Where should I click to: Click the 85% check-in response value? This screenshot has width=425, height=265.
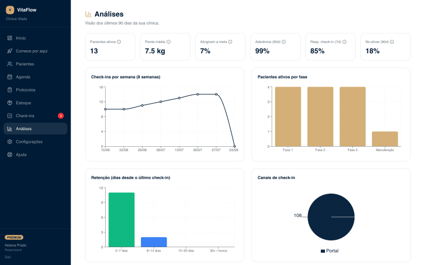[317, 51]
